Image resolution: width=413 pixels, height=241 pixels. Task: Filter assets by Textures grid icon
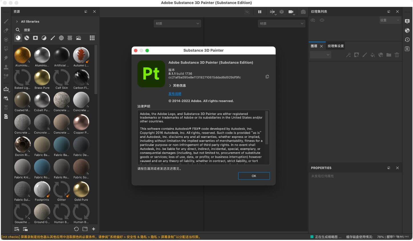point(70,38)
